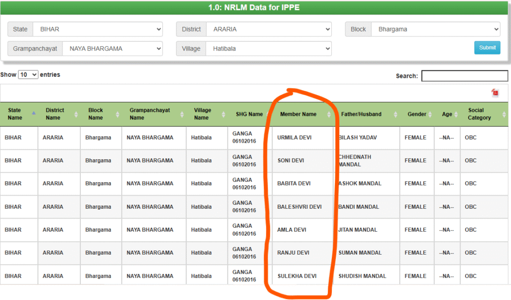Sort by Gender column arrows
Viewport: 511px width, 300px height.
click(430, 114)
